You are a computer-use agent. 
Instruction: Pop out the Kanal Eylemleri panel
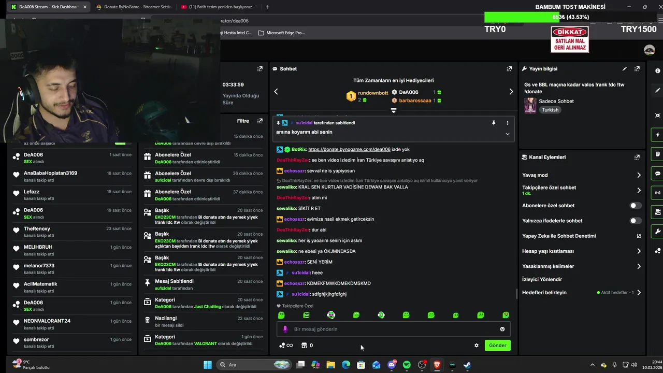637,157
